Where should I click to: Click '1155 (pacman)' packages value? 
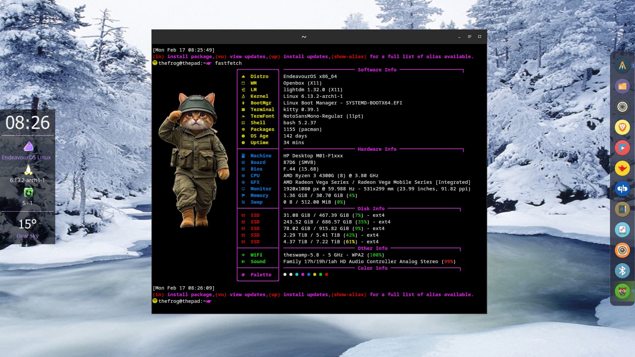tap(302, 129)
